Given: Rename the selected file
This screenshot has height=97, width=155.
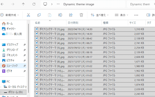Looking at the screenshot, I should pos(60,15).
